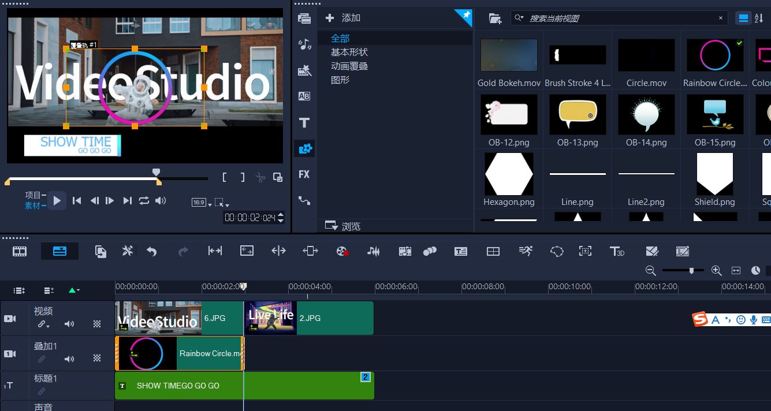The width and height of the screenshot is (771, 411).
Task: Open the Auto Music tool
Action: 405,251
